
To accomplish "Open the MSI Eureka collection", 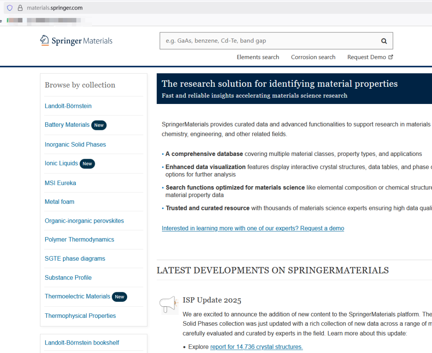I will (x=60, y=183).
